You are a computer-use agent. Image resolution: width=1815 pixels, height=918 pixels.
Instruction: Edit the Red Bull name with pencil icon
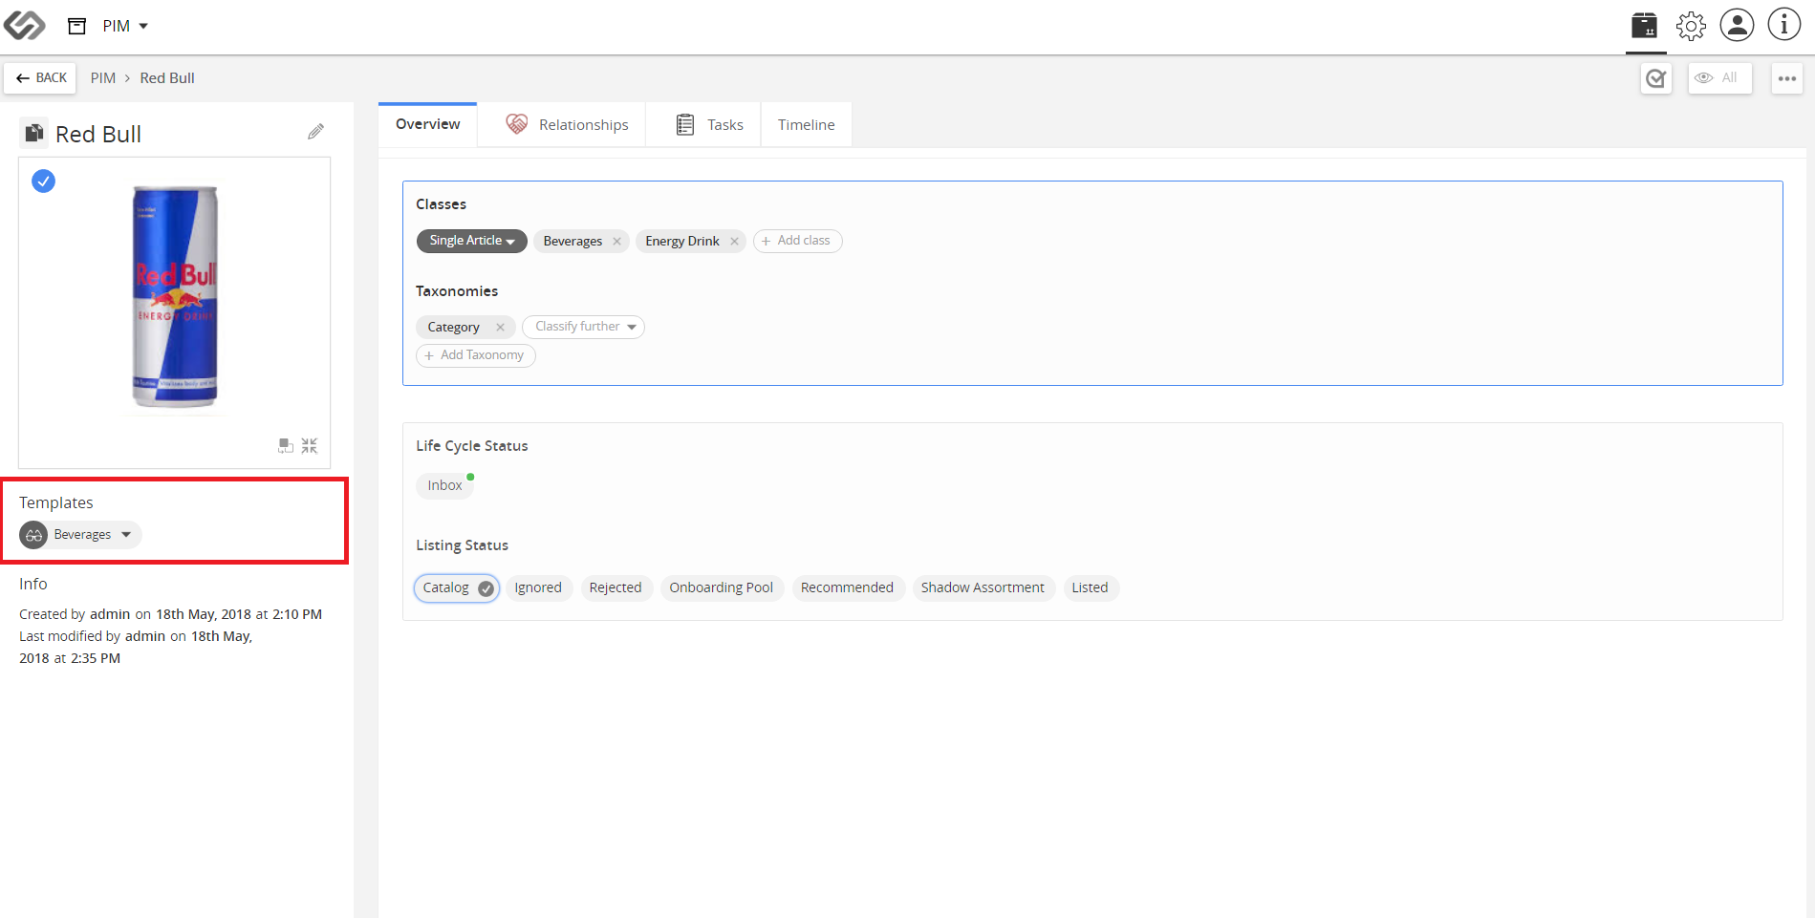(x=315, y=132)
